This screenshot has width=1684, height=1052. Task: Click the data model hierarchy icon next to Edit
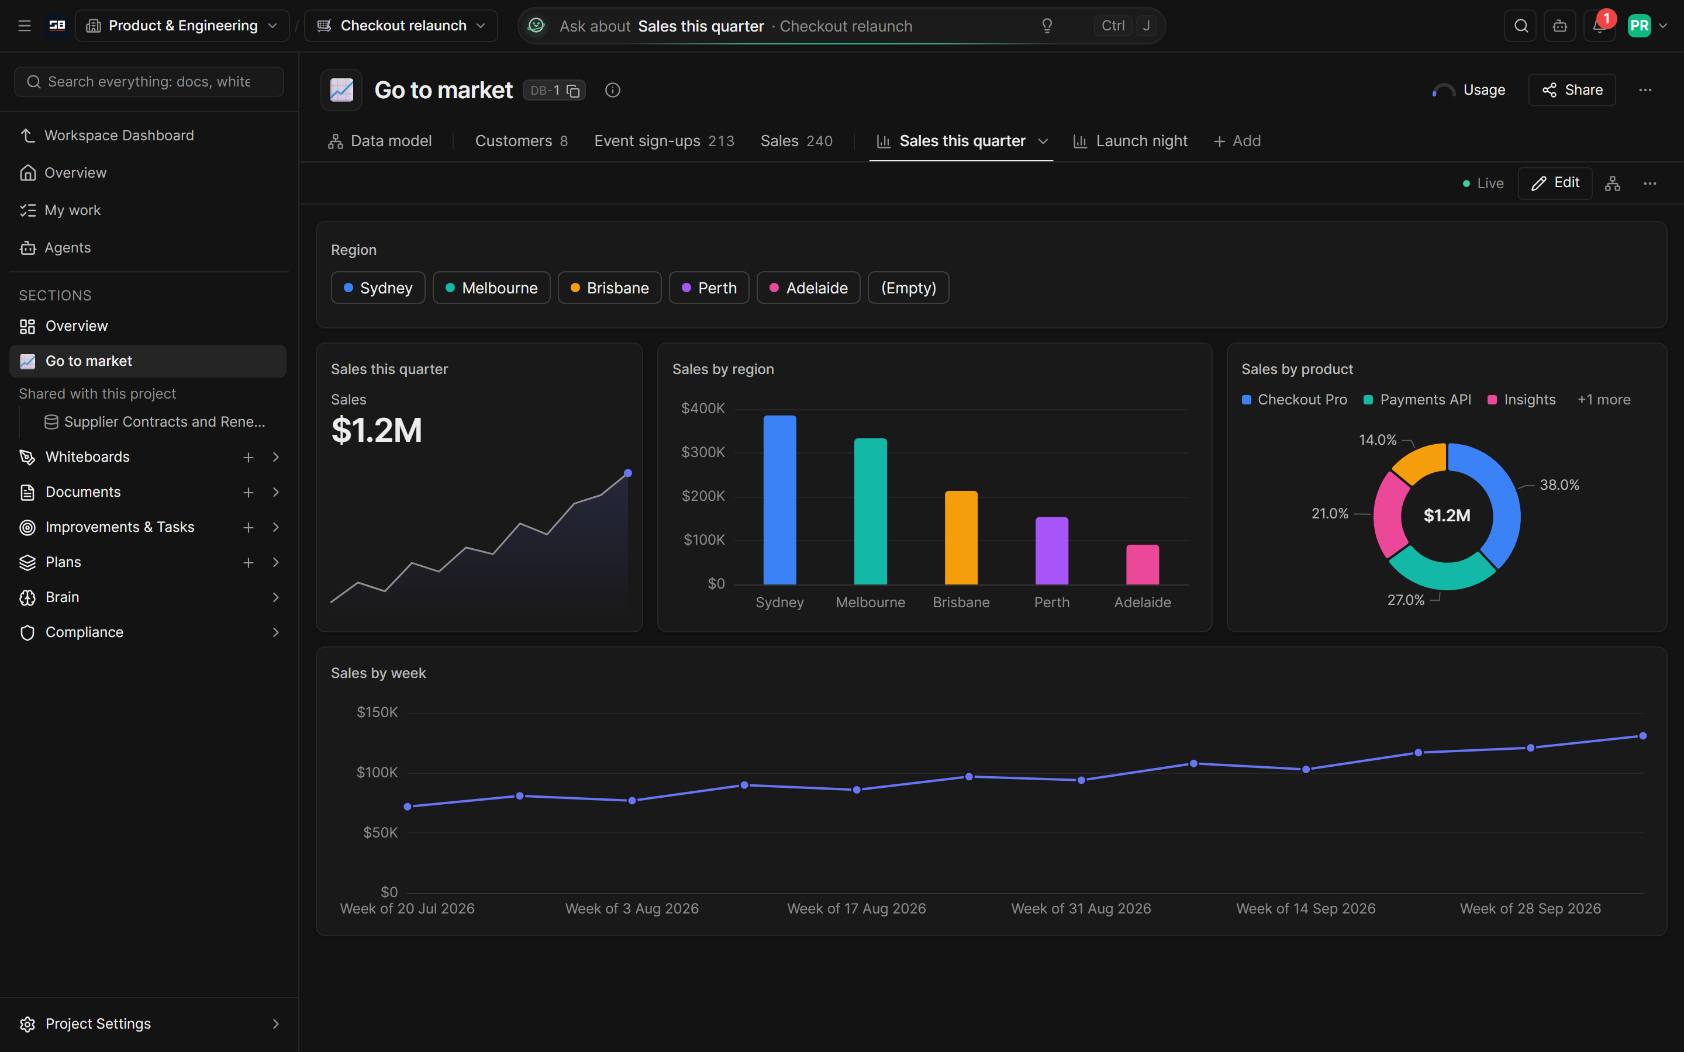1612,183
